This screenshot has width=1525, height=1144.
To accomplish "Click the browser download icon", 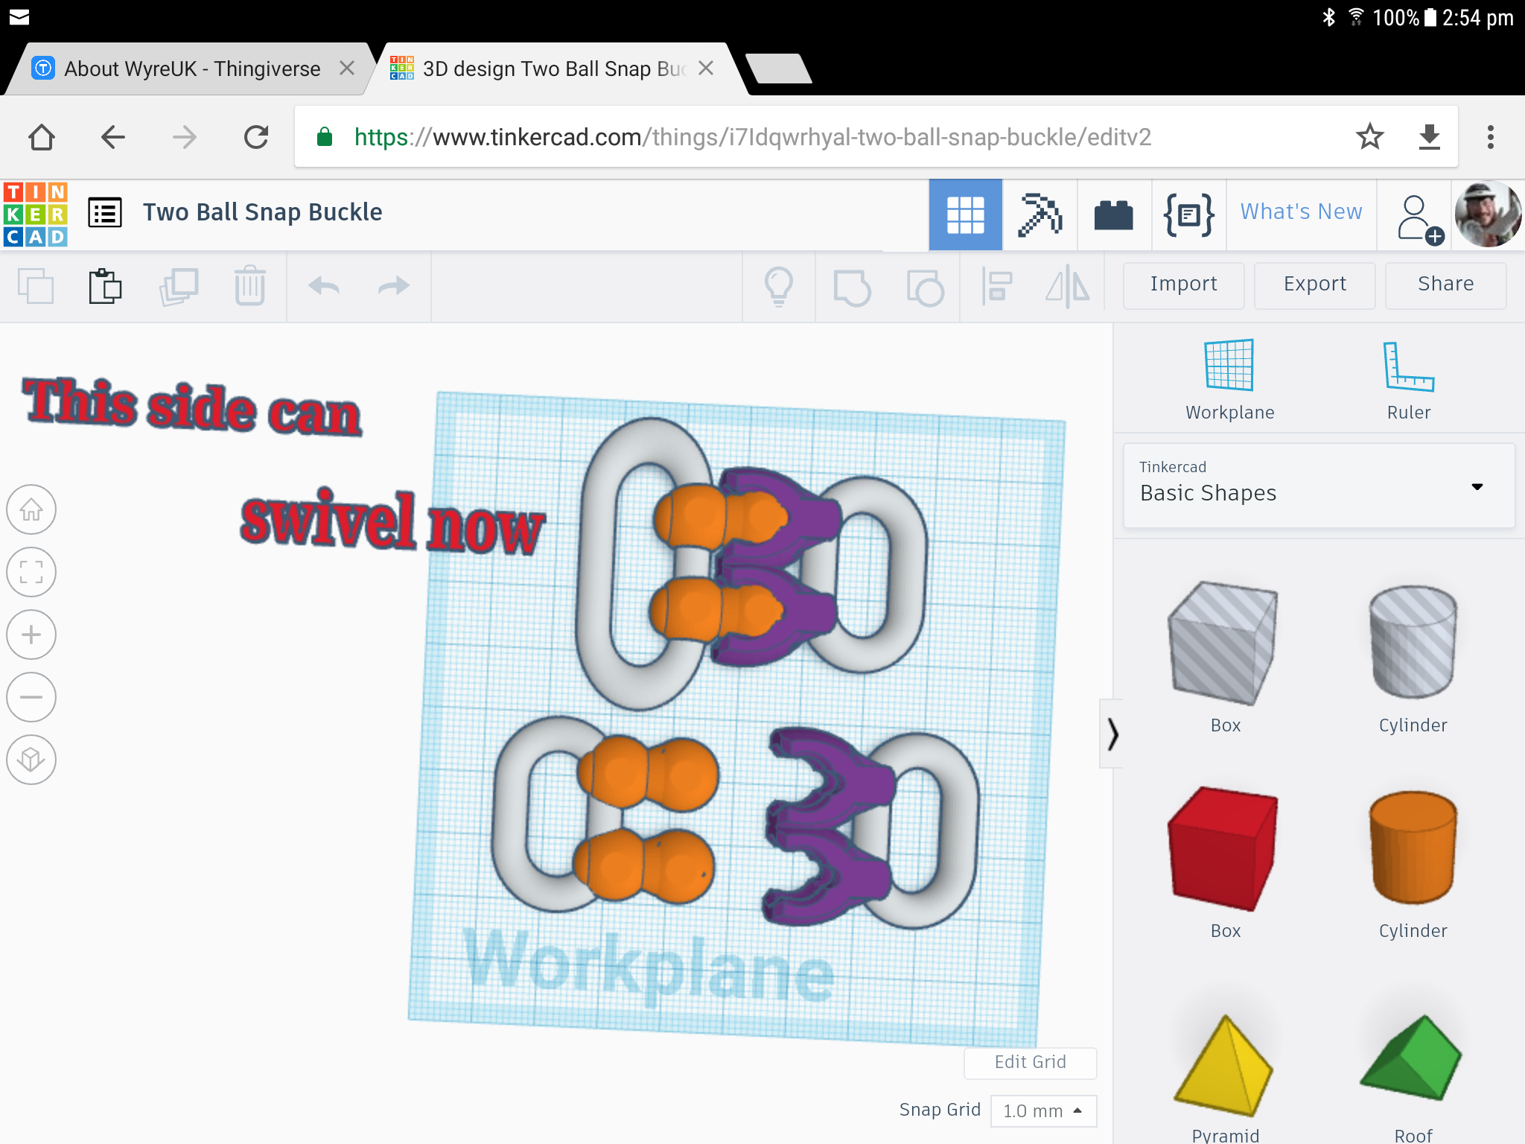I will (x=1429, y=137).
